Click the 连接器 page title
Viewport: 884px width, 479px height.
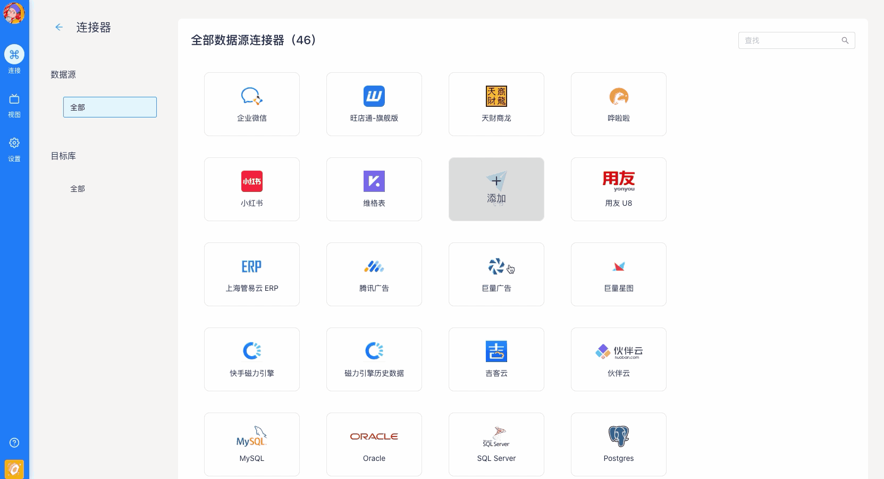[x=94, y=28]
